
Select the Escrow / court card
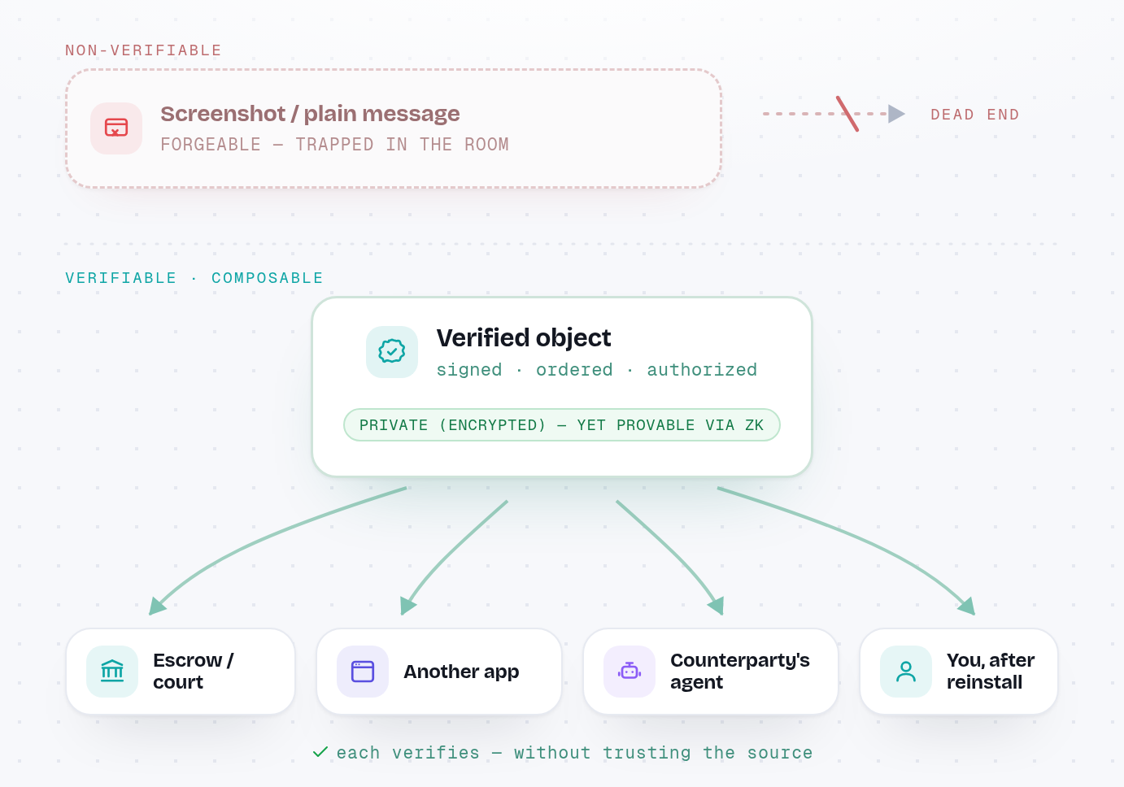pyautogui.click(x=181, y=672)
